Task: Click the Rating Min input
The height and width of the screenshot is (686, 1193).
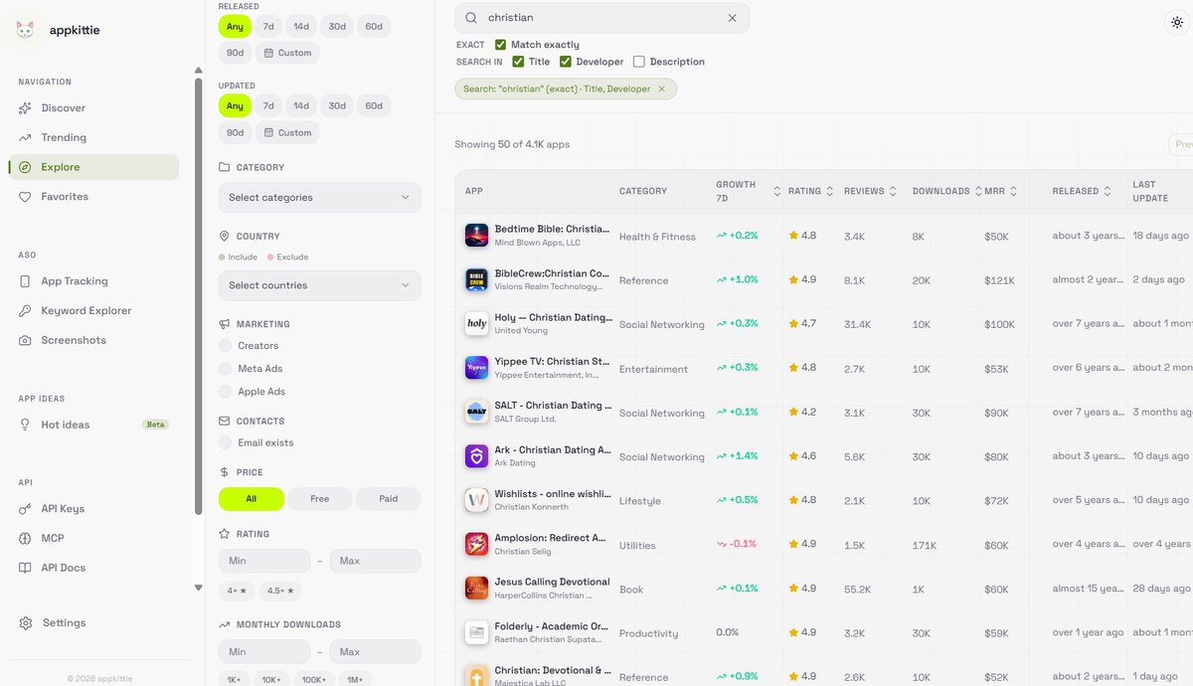Action: 264,561
